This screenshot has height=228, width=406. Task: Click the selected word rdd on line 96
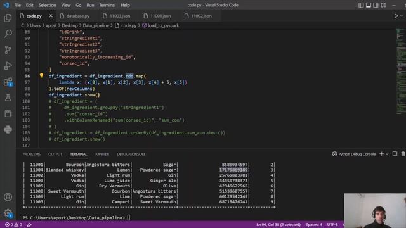[x=129, y=76]
